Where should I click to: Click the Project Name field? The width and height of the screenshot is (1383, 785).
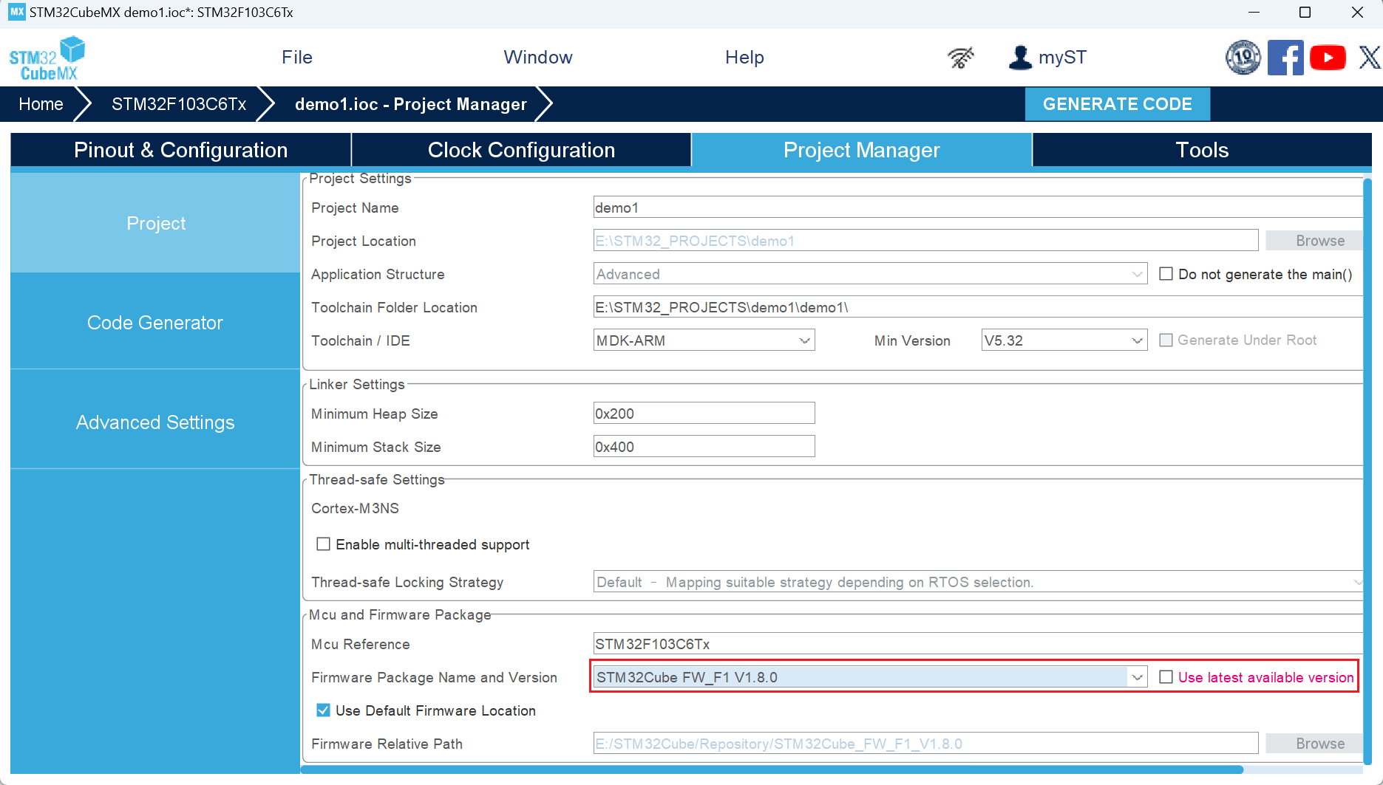coord(977,208)
